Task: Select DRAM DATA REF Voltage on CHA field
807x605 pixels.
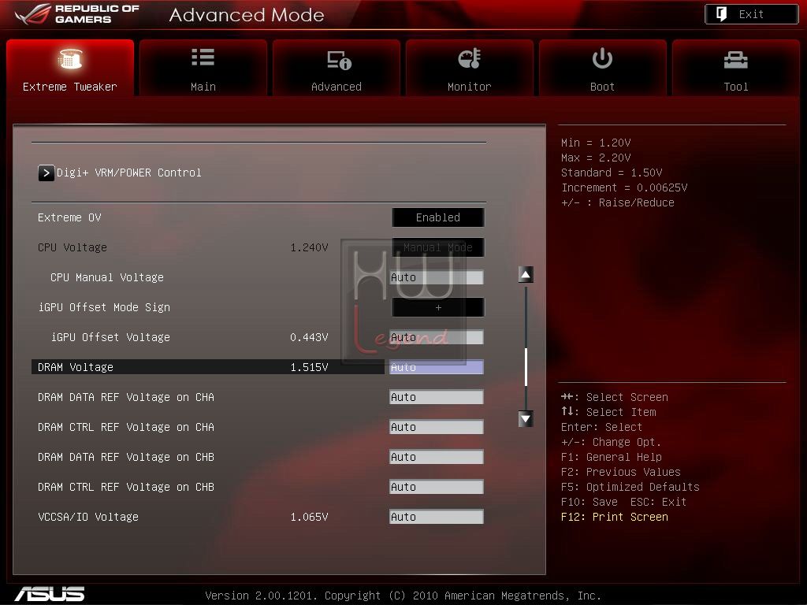Action: [x=437, y=397]
